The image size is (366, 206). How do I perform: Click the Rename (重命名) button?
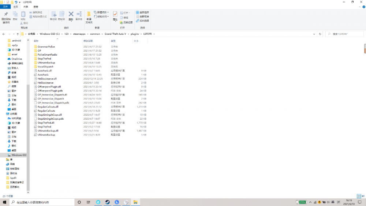click(x=79, y=16)
